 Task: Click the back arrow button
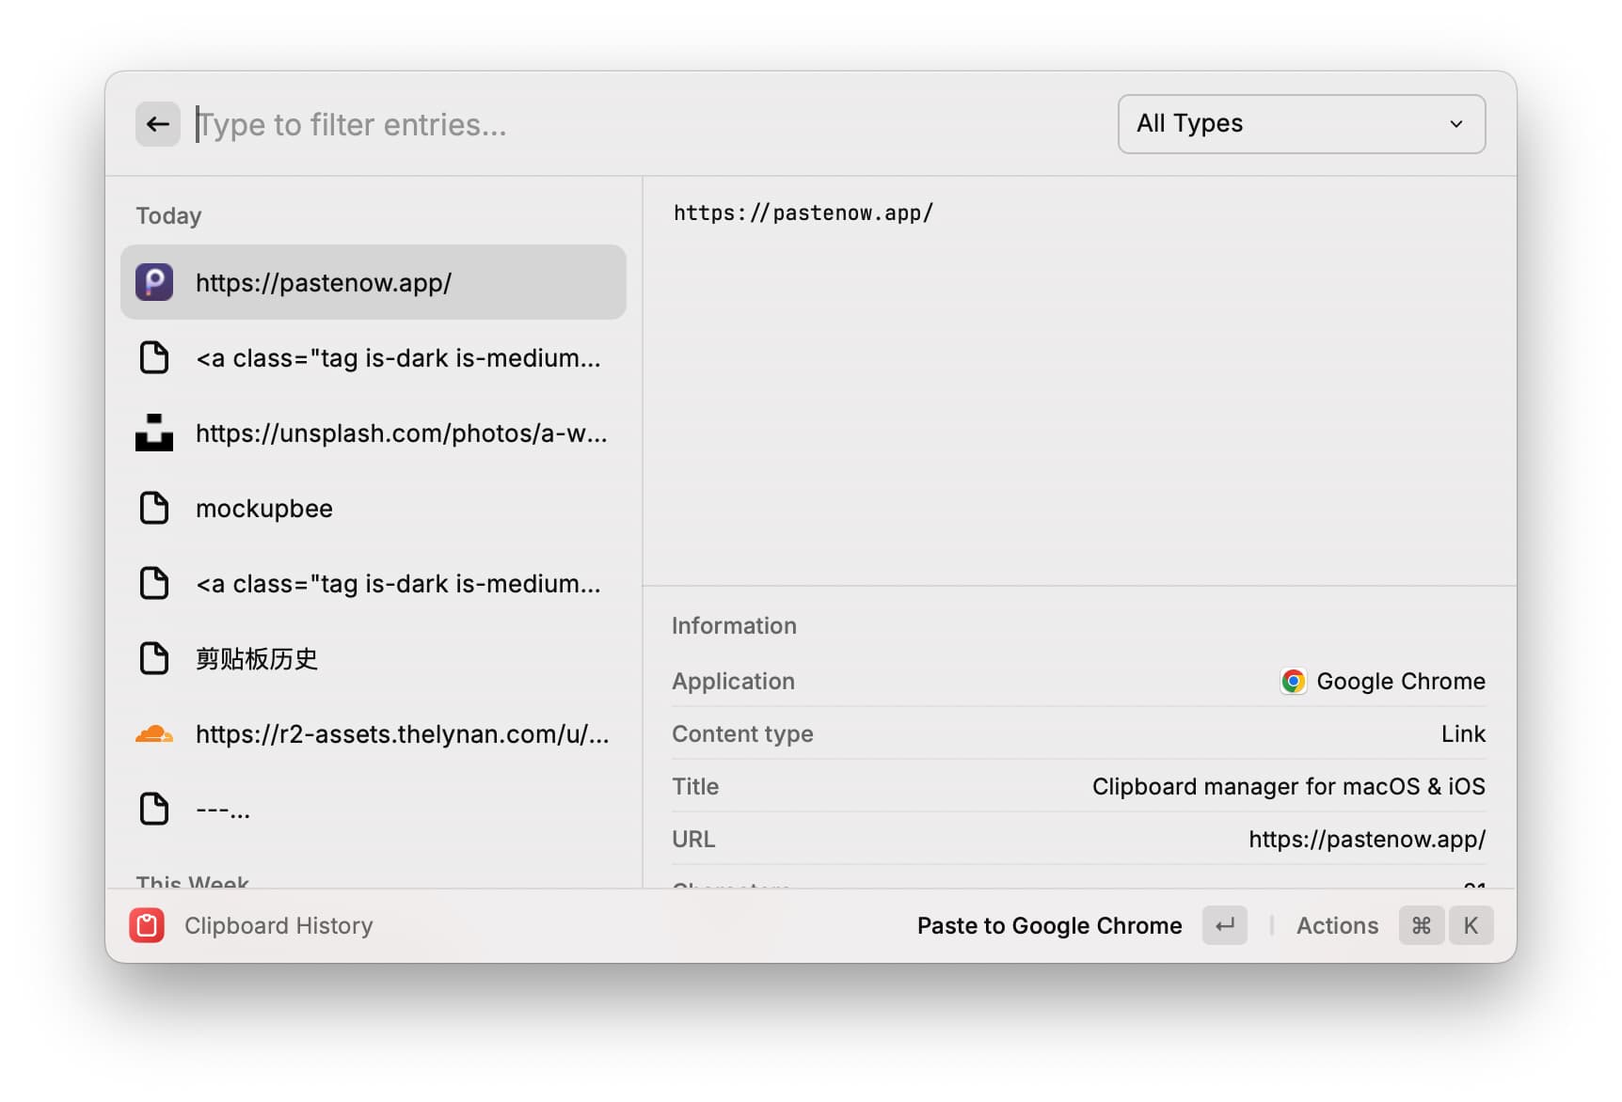click(x=157, y=124)
